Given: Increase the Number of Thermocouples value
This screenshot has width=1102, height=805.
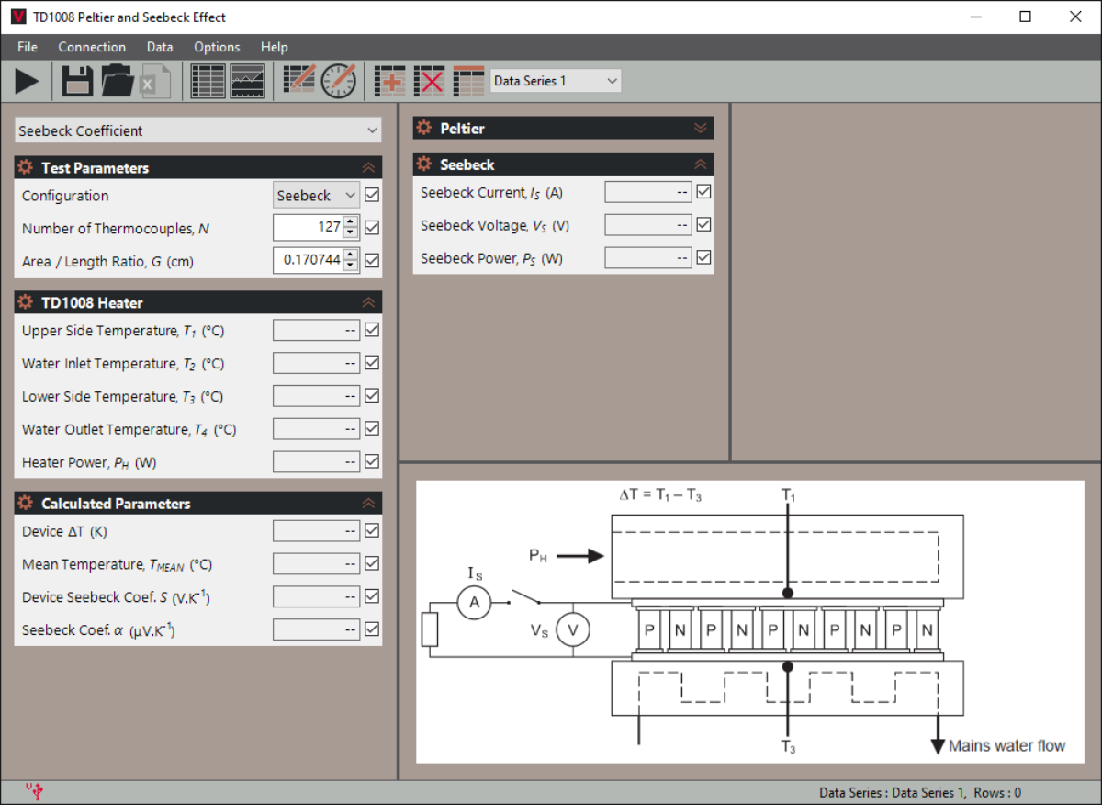Looking at the screenshot, I should (x=350, y=221).
